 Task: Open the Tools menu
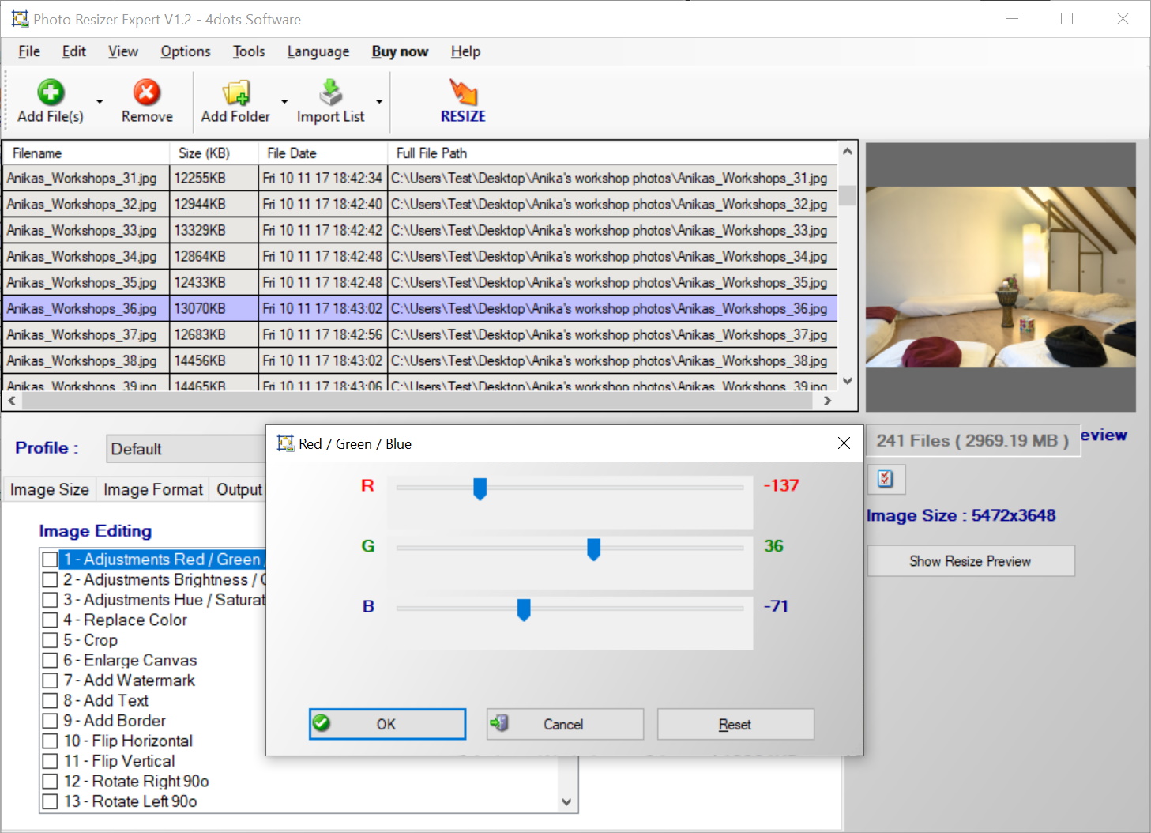click(x=248, y=51)
